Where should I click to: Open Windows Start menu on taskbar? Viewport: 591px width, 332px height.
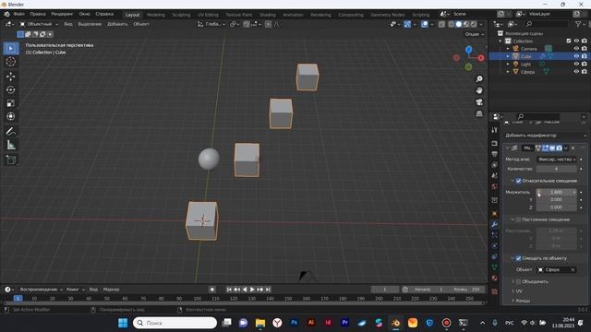[123, 323]
